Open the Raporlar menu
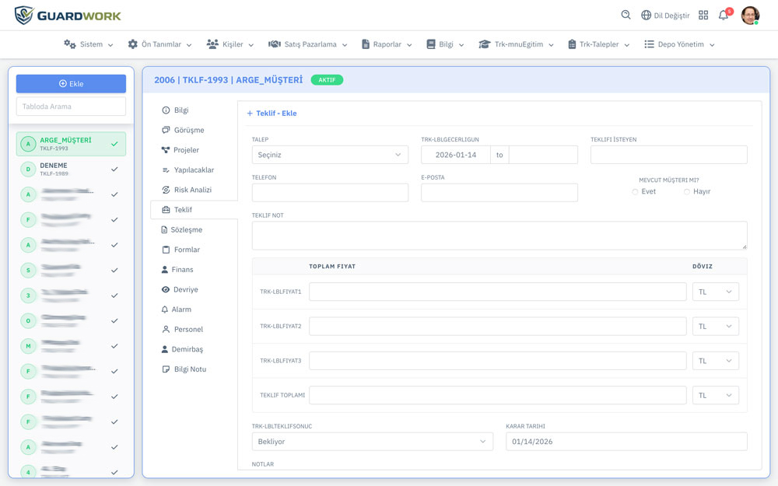This screenshot has height=486, width=778. 387,44
